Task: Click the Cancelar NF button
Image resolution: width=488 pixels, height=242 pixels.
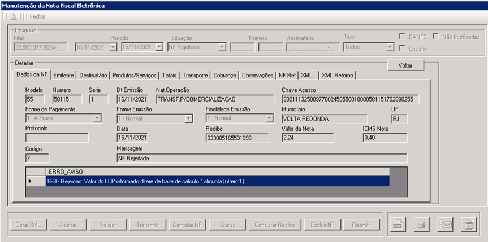Action: [187, 225]
